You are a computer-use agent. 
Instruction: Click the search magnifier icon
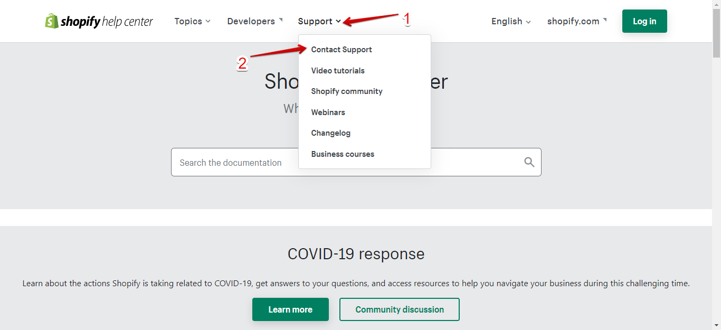coord(529,162)
